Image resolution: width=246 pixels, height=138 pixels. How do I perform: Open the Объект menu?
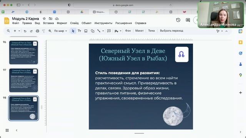86,23
